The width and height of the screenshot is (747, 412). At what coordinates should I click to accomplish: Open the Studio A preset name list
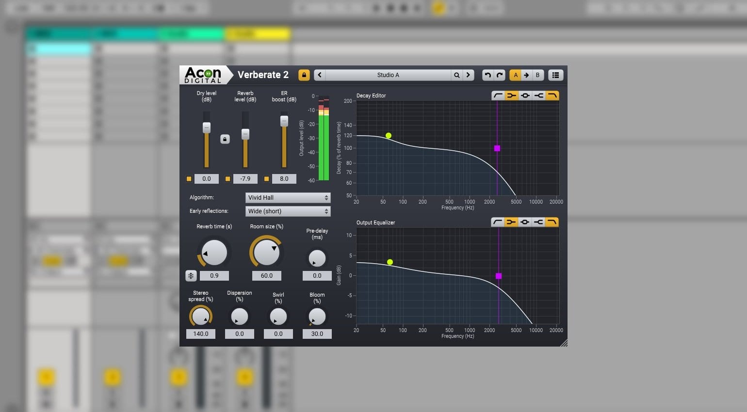[388, 75]
